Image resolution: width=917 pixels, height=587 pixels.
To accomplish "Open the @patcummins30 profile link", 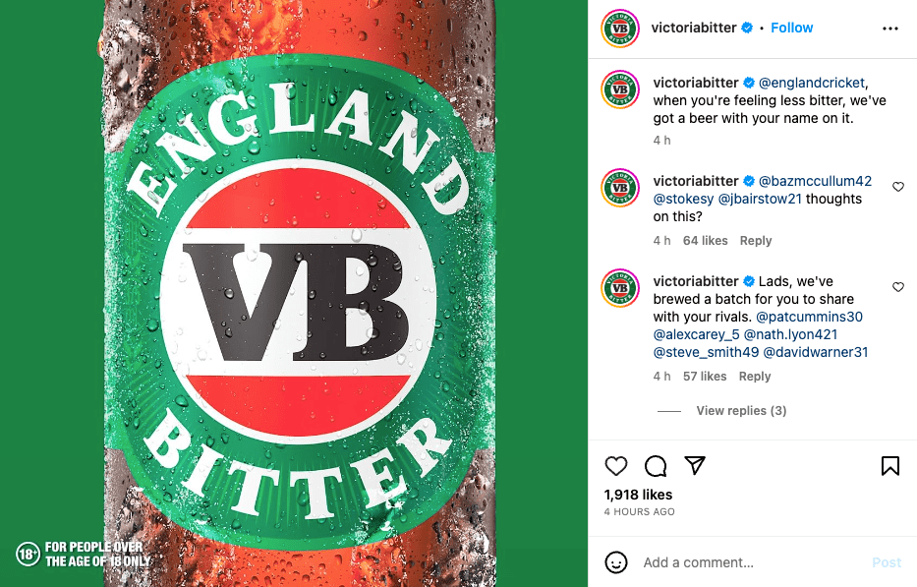I will (x=809, y=317).
